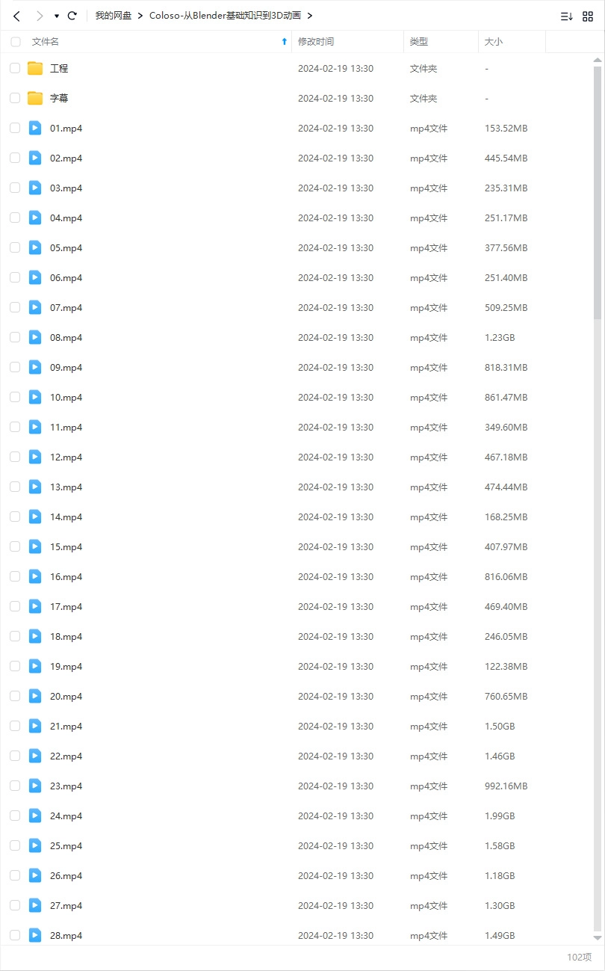Click the video icon for 24.mp4

pyautogui.click(x=35, y=816)
